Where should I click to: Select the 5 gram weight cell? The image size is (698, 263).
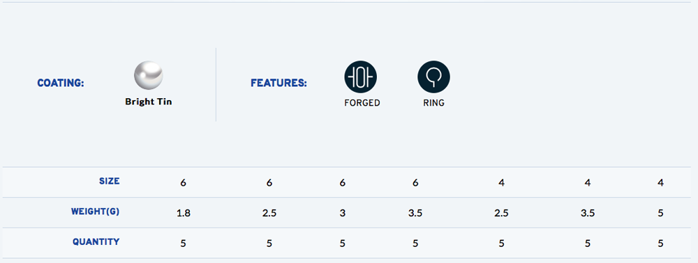pos(660,213)
